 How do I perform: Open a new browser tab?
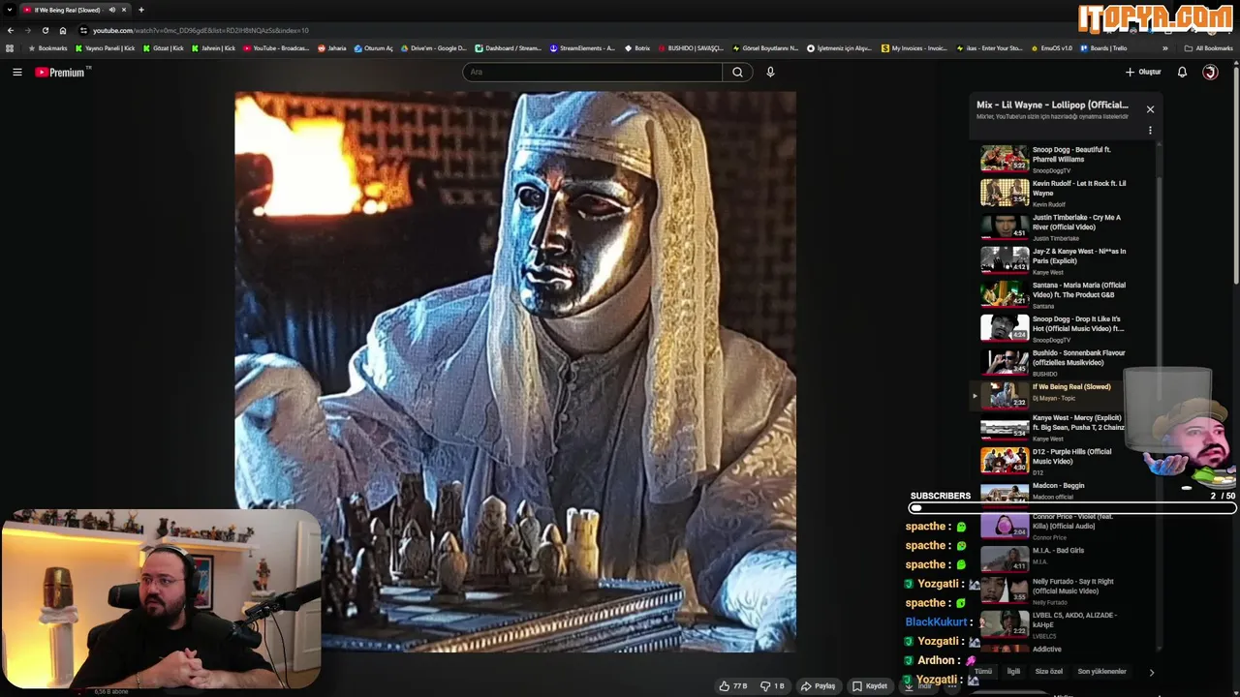pos(141,10)
